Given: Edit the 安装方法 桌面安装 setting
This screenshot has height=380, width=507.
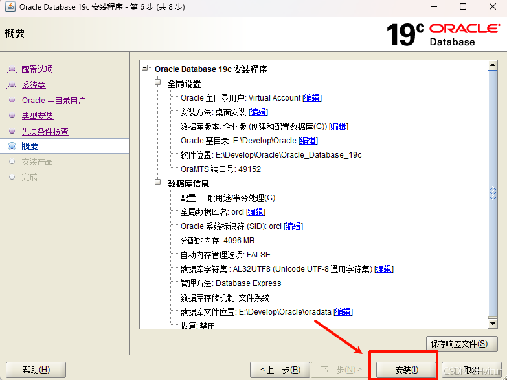Looking at the screenshot, I should 258,112.
